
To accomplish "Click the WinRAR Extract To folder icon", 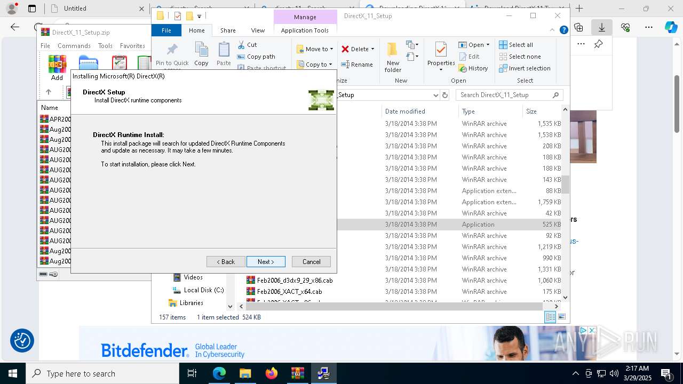I will click(89, 64).
